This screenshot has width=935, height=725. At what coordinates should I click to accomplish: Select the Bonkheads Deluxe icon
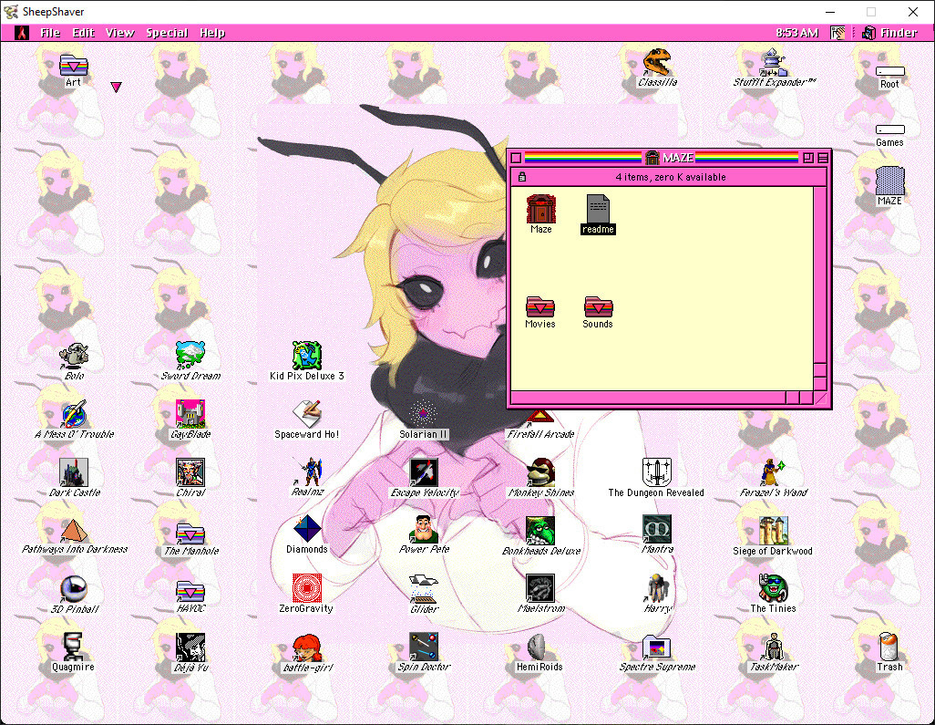(540, 531)
